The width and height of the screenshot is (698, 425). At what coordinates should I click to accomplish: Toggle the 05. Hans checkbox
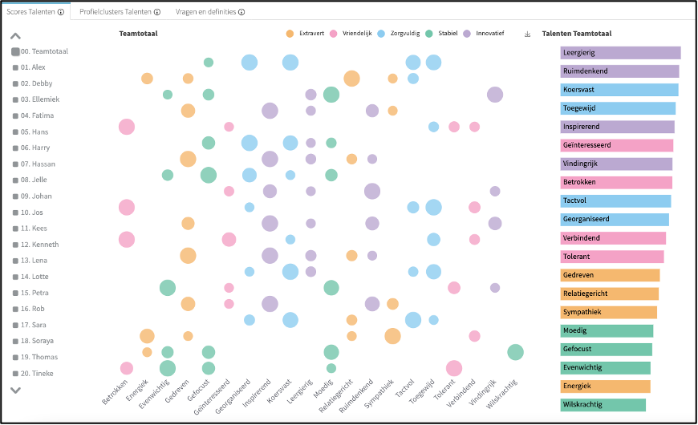coord(15,132)
